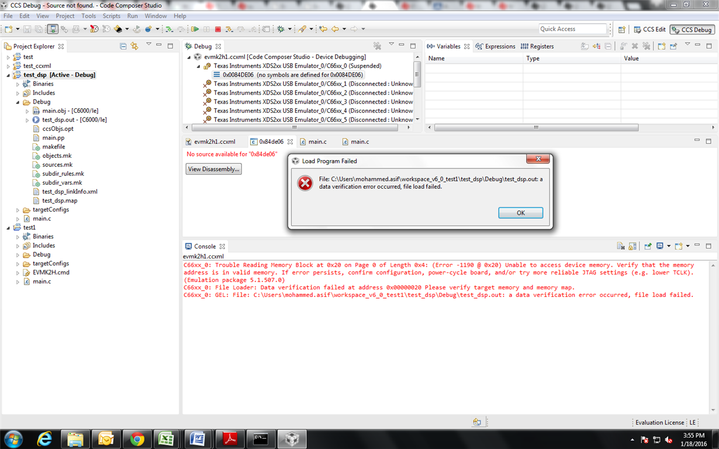Collapse the test1 project tree node

coord(8,228)
